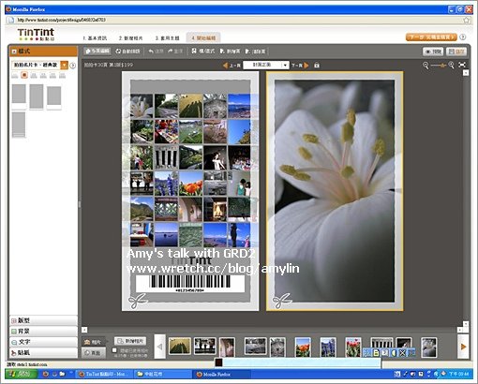The image size is (478, 384).
Task: Click the zoom slider track
Action: coord(439,66)
